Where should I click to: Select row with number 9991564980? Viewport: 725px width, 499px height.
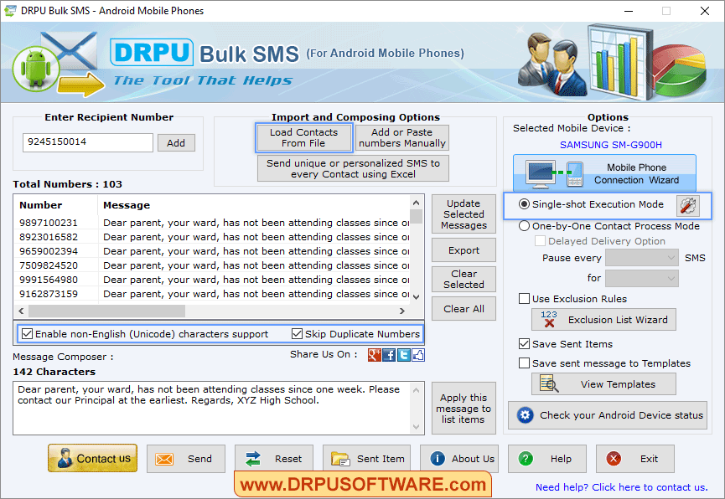pyautogui.click(x=213, y=280)
